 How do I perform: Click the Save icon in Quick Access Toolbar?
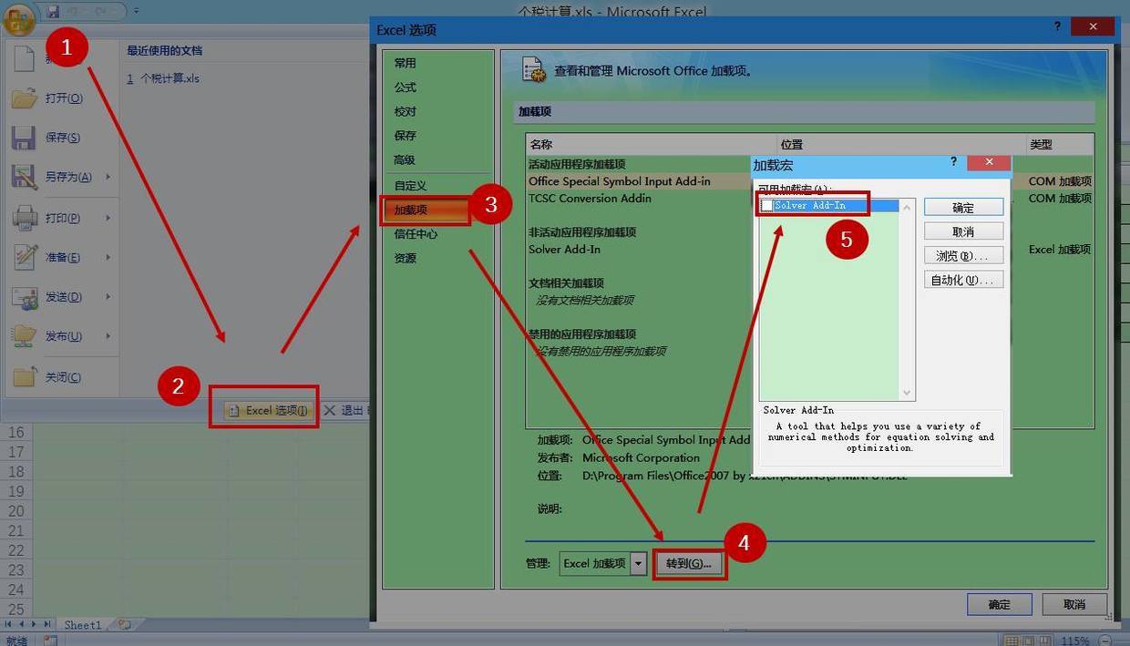click(x=53, y=12)
